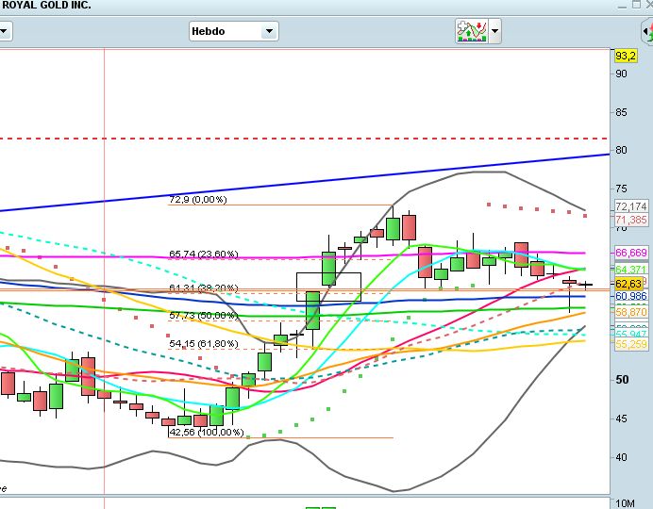Click the 66,669 magenta average label
This screenshot has width=653, height=509.
[631, 253]
